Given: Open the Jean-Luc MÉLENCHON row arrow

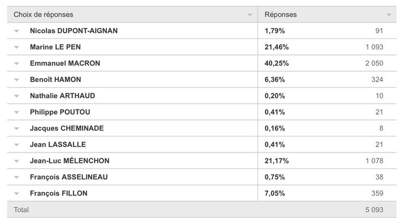Looking at the screenshot, I should click(x=17, y=161).
